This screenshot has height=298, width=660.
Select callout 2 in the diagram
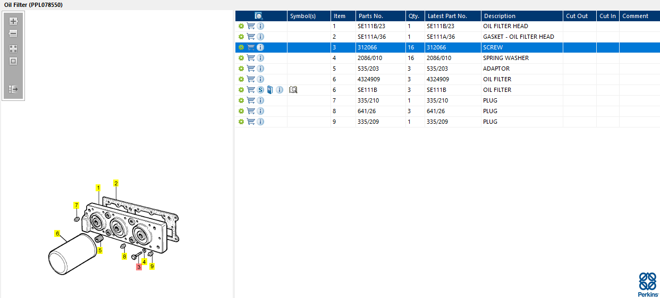pyautogui.click(x=116, y=183)
